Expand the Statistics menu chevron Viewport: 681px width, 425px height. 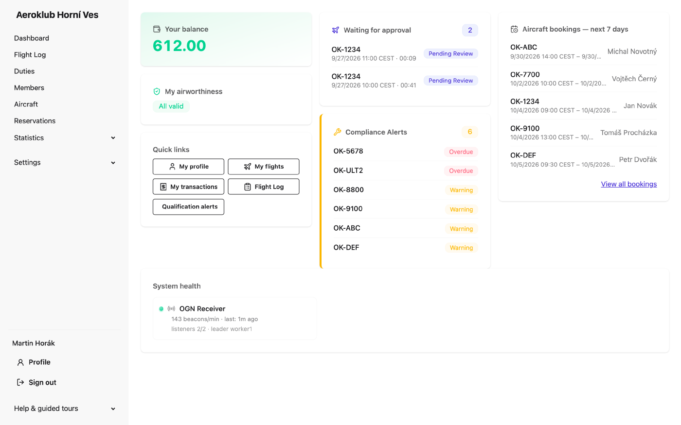113,138
